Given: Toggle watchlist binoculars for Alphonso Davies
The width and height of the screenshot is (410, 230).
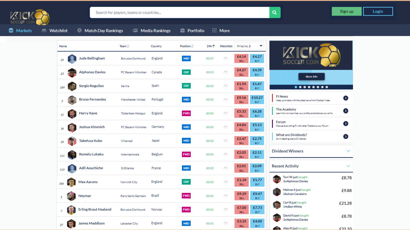Looking at the screenshot, I should tap(226, 72).
